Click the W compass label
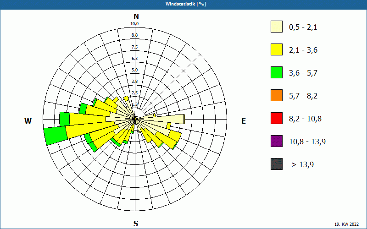Viewport: 367px width, 229px height. coord(28,121)
